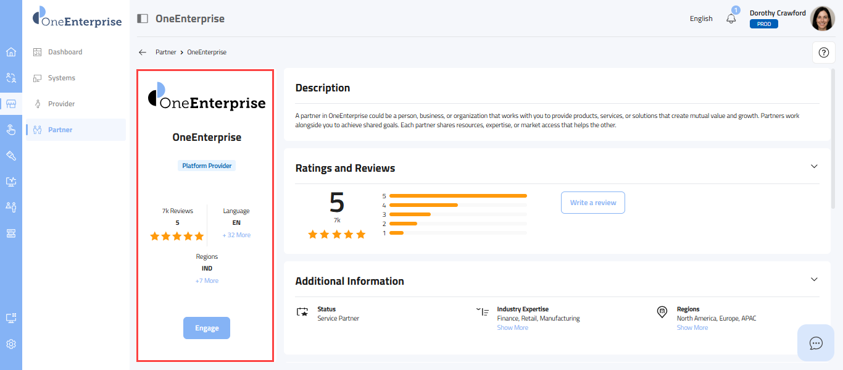Image resolution: width=843 pixels, height=370 pixels.
Task: Open the English language dropdown
Action: [x=701, y=19]
